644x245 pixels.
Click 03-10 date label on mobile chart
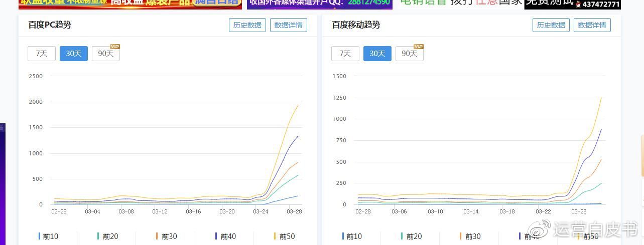click(435, 212)
